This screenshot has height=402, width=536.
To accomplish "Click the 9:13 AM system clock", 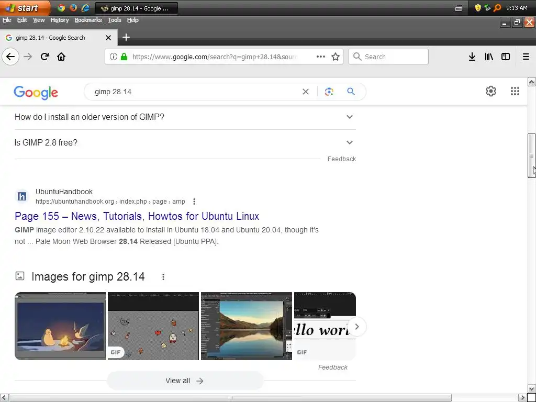I will [517, 8].
